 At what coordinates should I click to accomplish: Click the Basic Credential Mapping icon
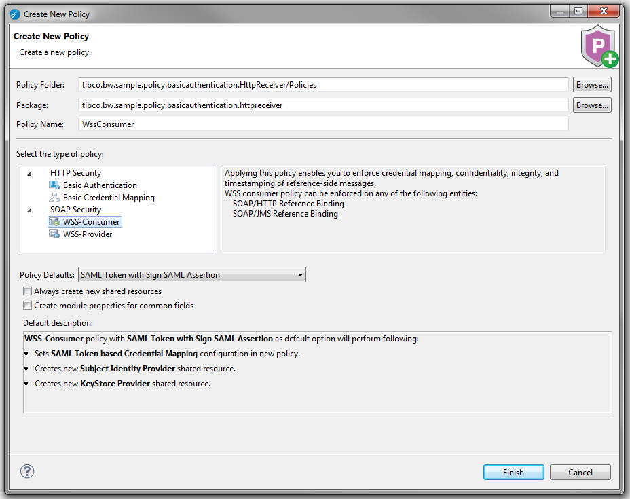[54, 198]
